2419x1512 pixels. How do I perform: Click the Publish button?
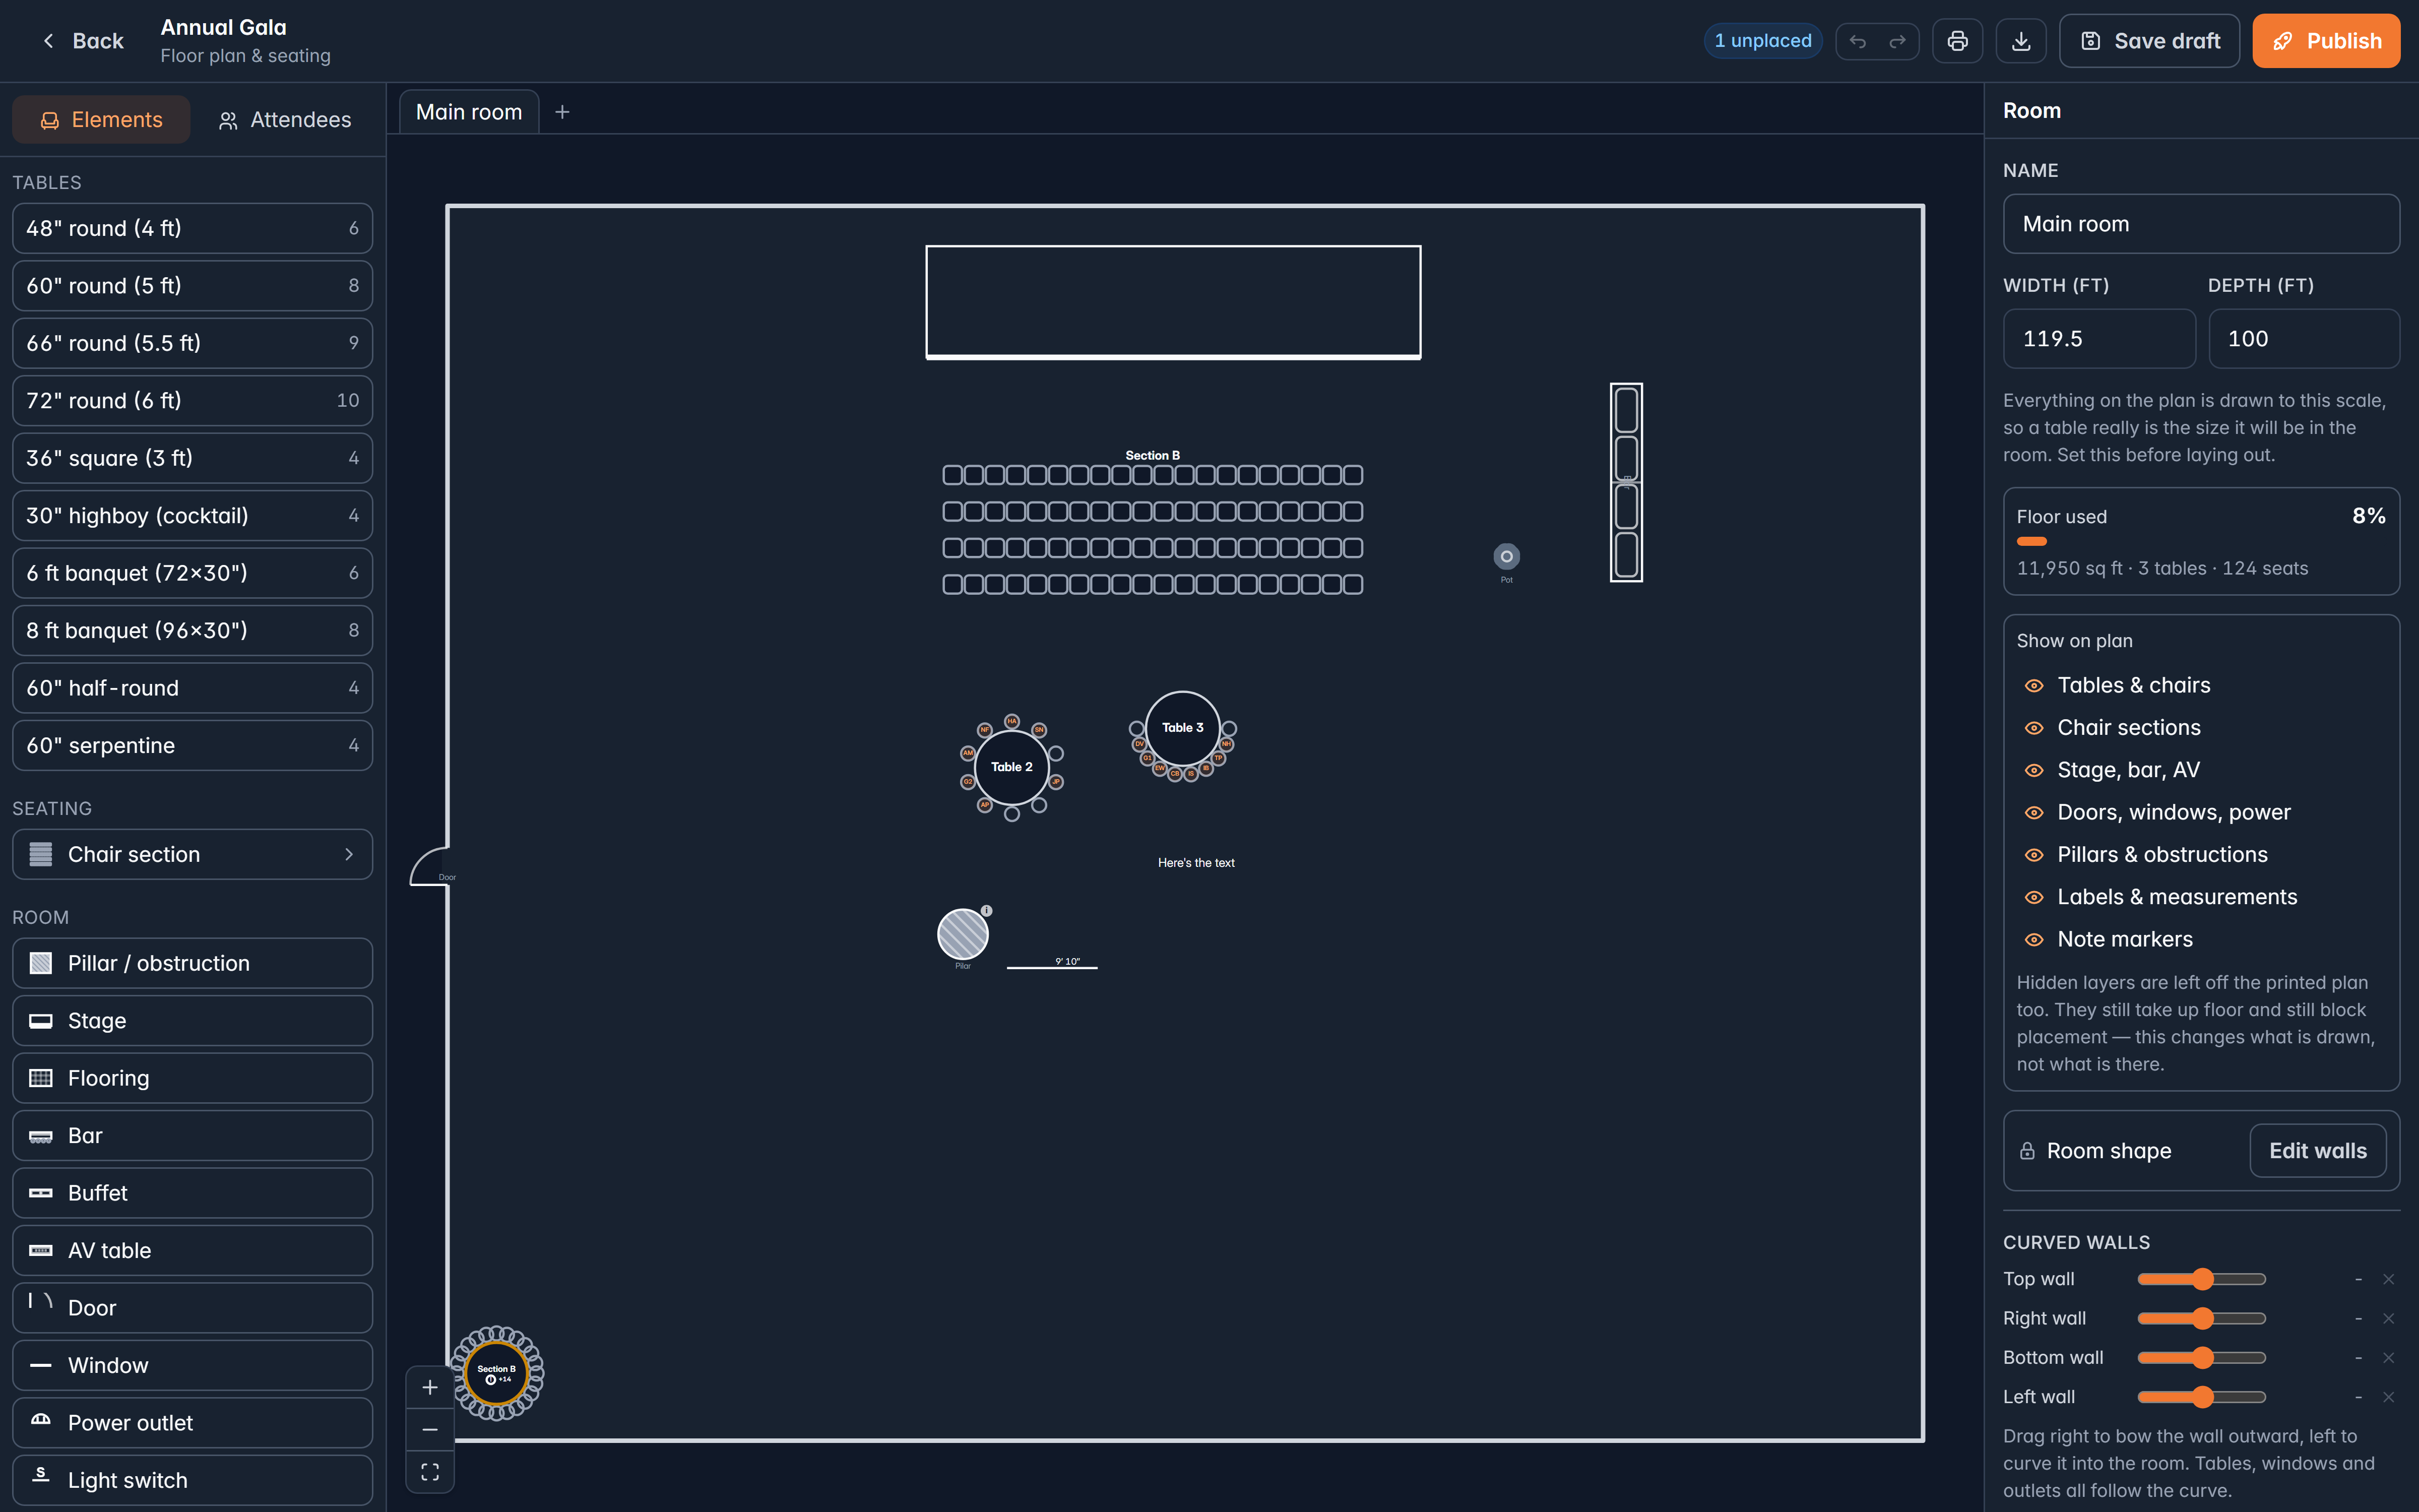pyautogui.click(x=2326, y=41)
